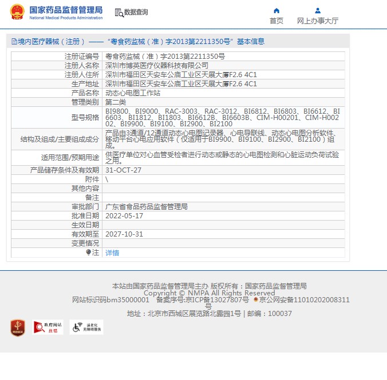387x380 pixels.
Task: Click the footer address 北京市西城区展览路北露园1号
Action: pos(194,314)
